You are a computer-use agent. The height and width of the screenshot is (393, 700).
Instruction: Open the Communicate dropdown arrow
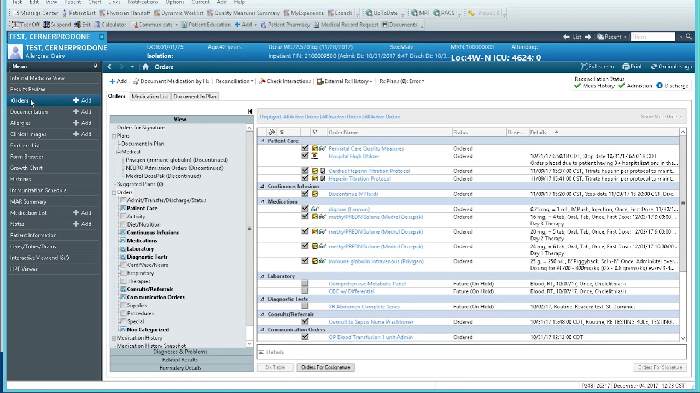click(x=176, y=25)
